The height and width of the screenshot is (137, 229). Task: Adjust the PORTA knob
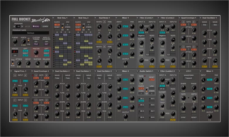[23, 41]
